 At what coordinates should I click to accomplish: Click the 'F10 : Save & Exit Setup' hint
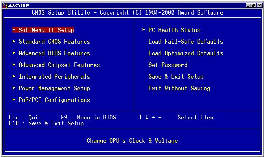tap(46, 123)
